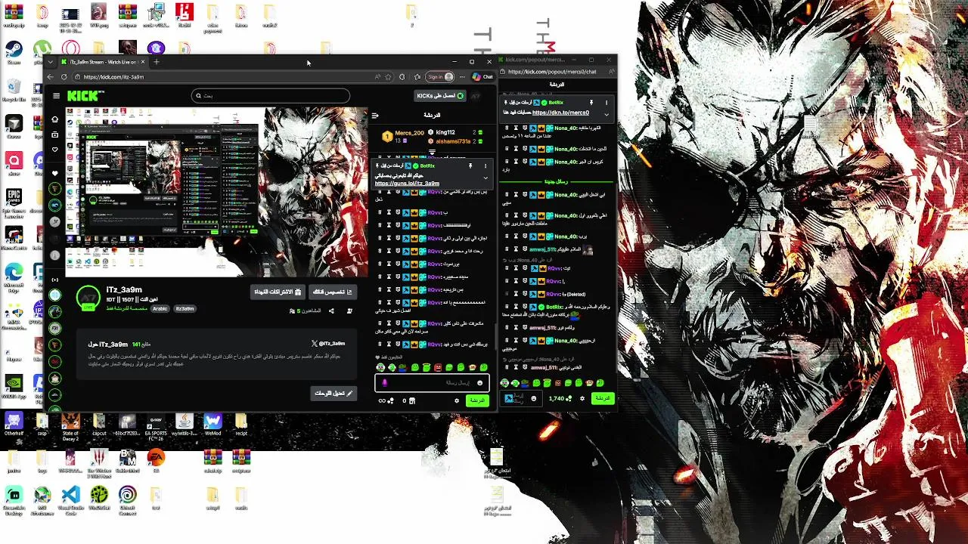Open Merces_200 top gifter entry
Screen dimensions: 968x544
(405, 137)
